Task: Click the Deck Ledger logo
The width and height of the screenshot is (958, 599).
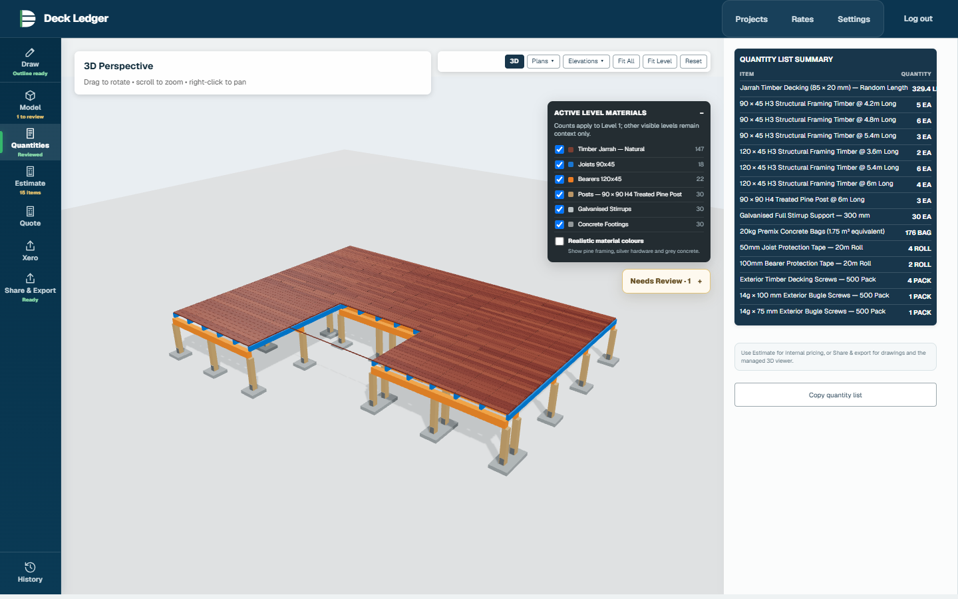Action: [x=64, y=19]
